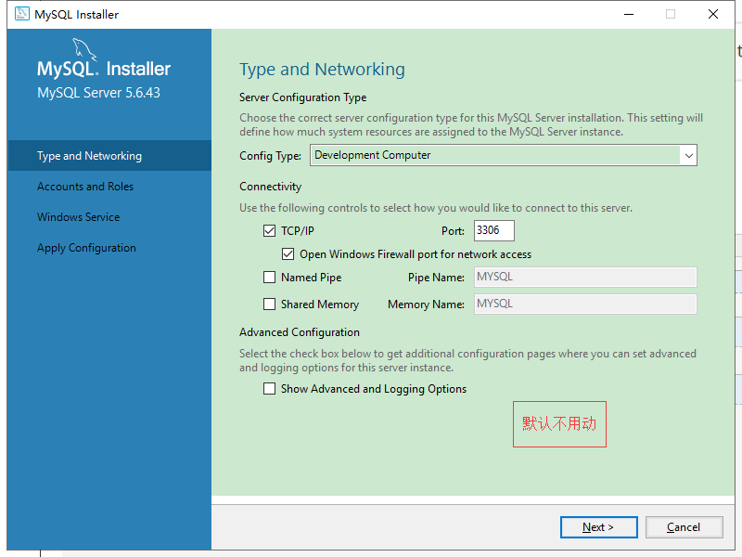Click the Port number field
The height and width of the screenshot is (557, 742).
(x=494, y=230)
